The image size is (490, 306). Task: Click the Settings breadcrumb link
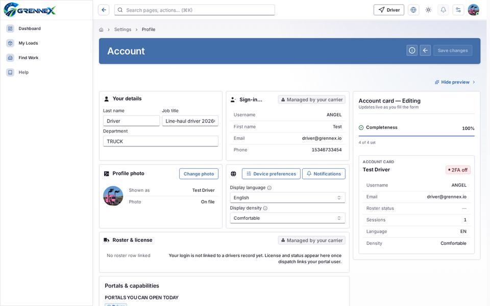[123, 30]
